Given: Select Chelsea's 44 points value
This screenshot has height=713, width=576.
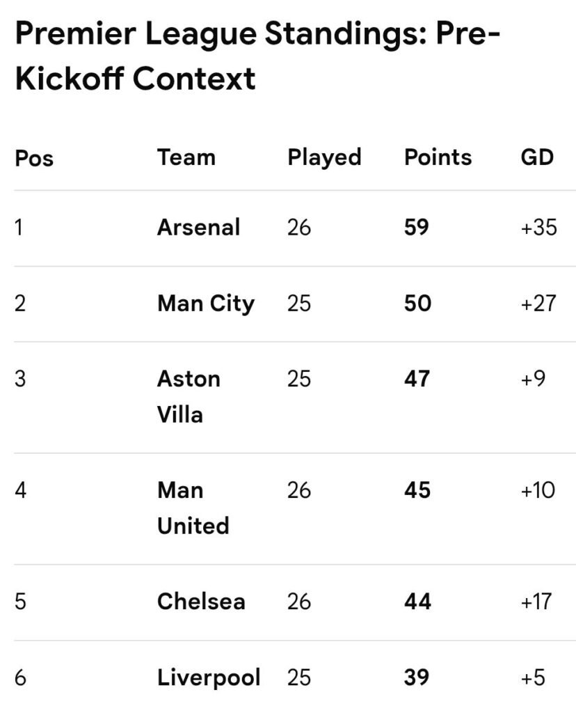Looking at the screenshot, I should click(x=417, y=601).
